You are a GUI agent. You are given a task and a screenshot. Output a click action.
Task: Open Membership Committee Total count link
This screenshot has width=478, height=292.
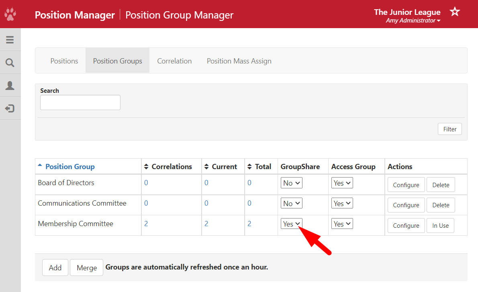click(x=249, y=223)
